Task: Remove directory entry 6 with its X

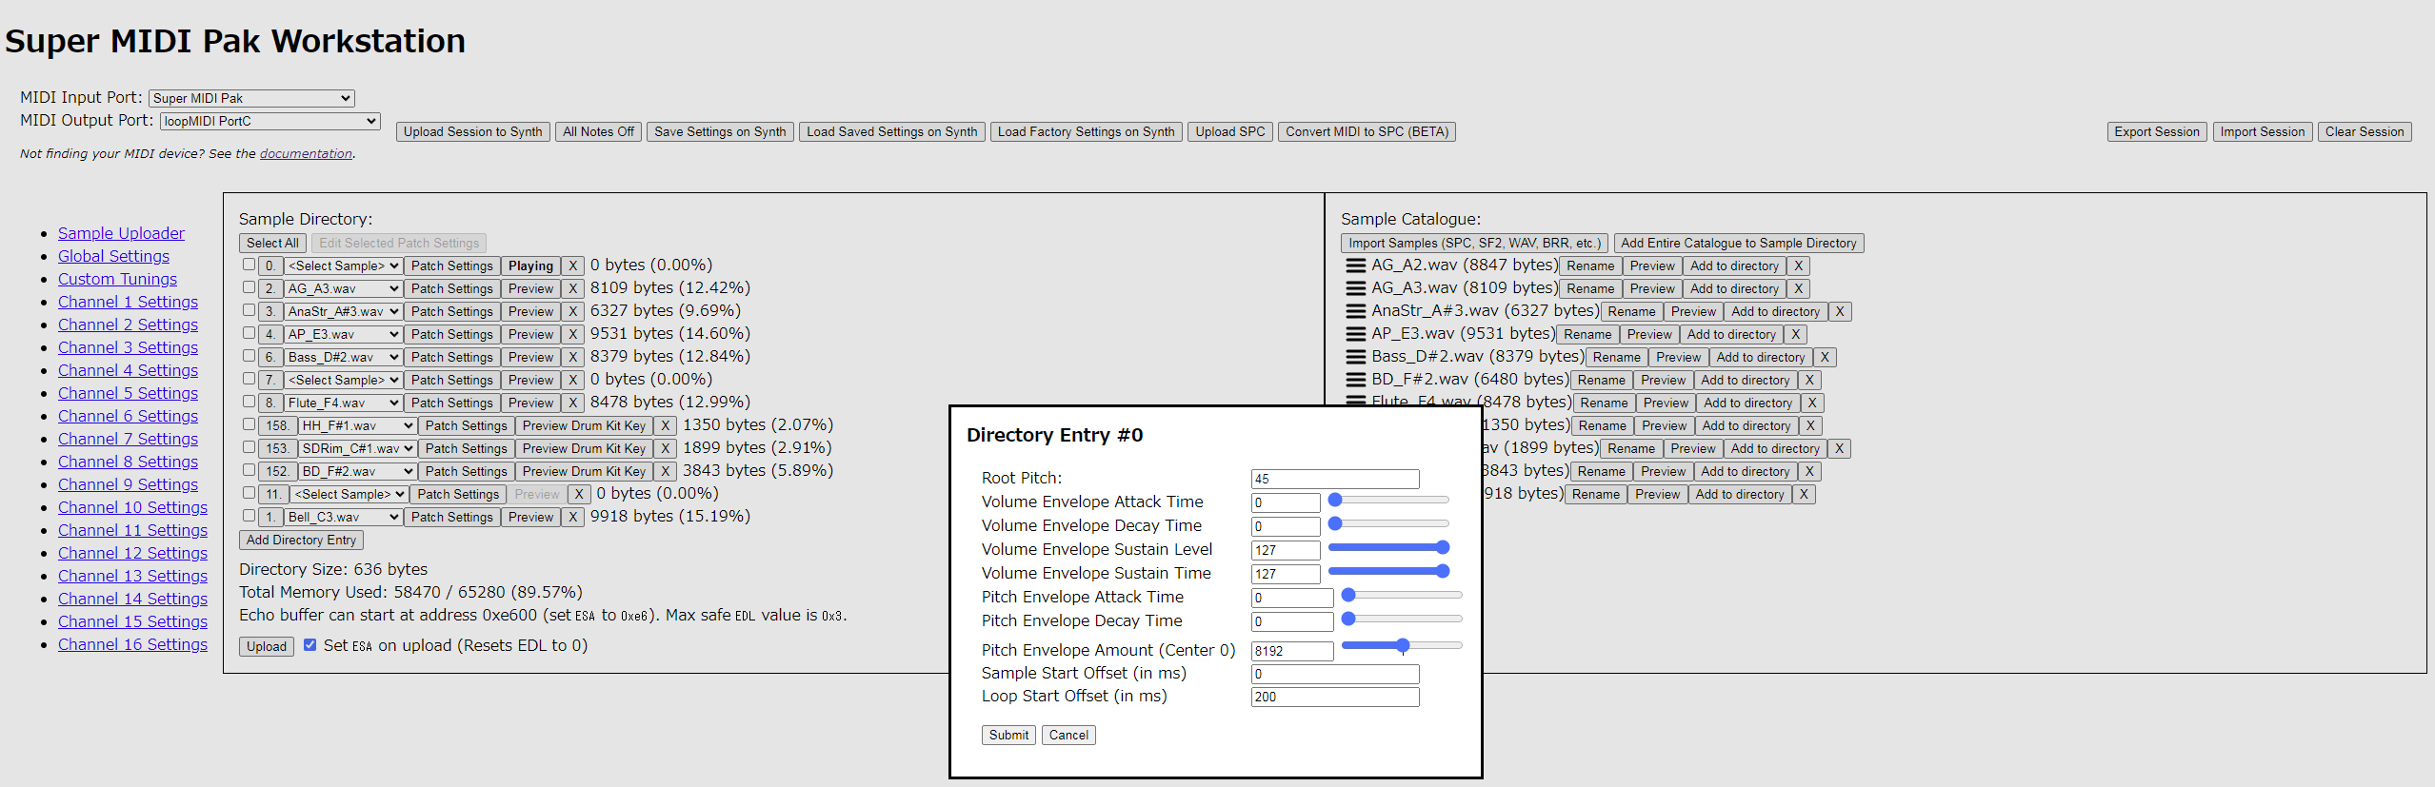Action: click(x=572, y=358)
